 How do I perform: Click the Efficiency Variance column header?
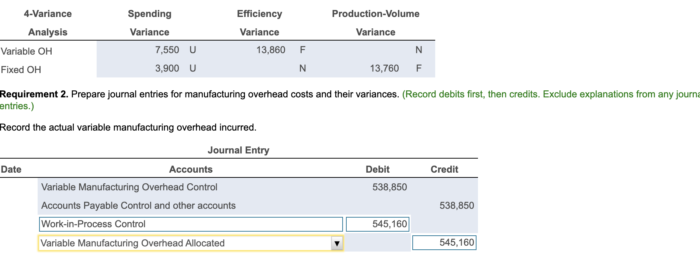tap(259, 23)
